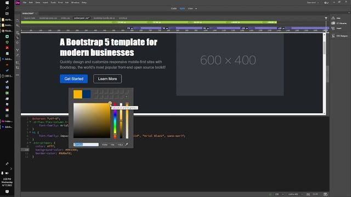Screen dimensions: 351x197
Task: Switch color format to HSLa
Action: tap(120, 144)
